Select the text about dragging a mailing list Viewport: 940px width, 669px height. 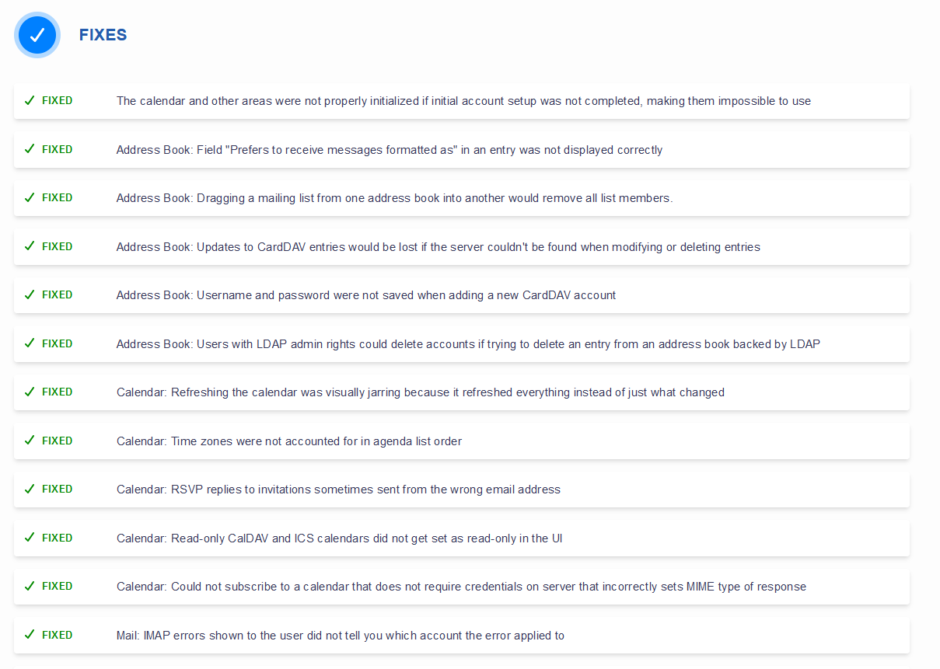[x=394, y=198]
